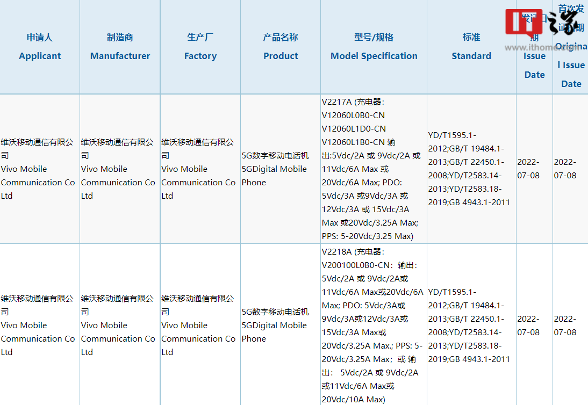
Task: Click the 型号/规格 Model Specification header
Action: [374, 47]
